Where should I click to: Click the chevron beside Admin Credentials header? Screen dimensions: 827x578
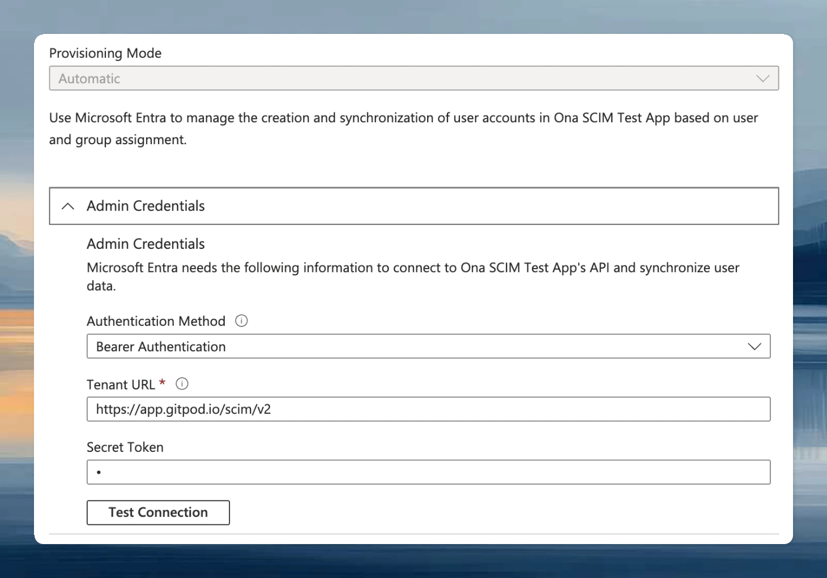pyautogui.click(x=67, y=206)
